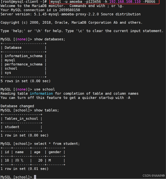Click the blue 'information' highlighted word
The width and height of the screenshot is (166, 179).
click(x=41, y=94)
